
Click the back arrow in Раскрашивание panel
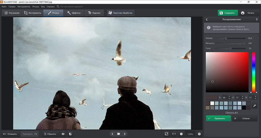207,19
